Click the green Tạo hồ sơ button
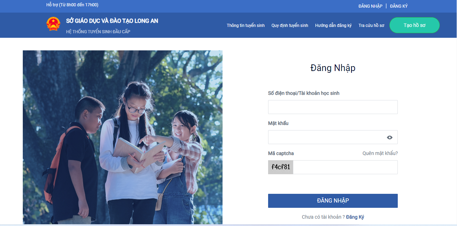 pyautogui.click(x=415, y=25)
